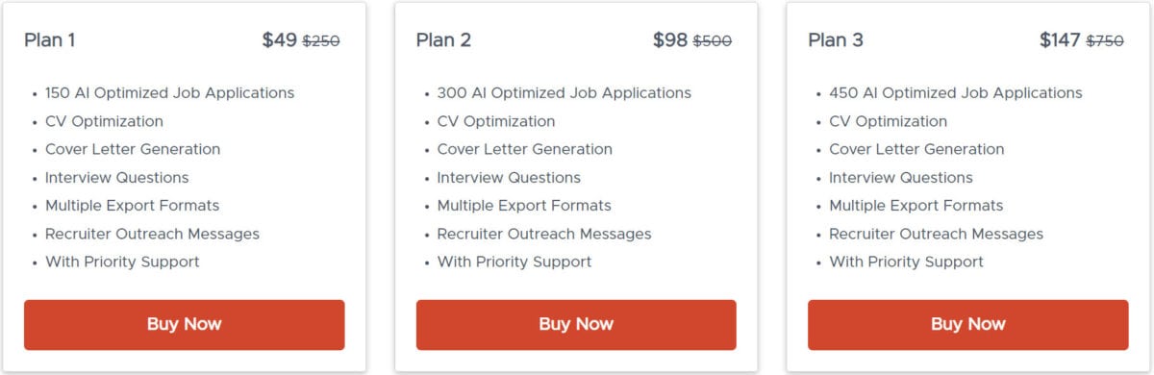Select the Plan 3 title
Viewport: 1154px width, 375px height.
click(x=836, y=40)
